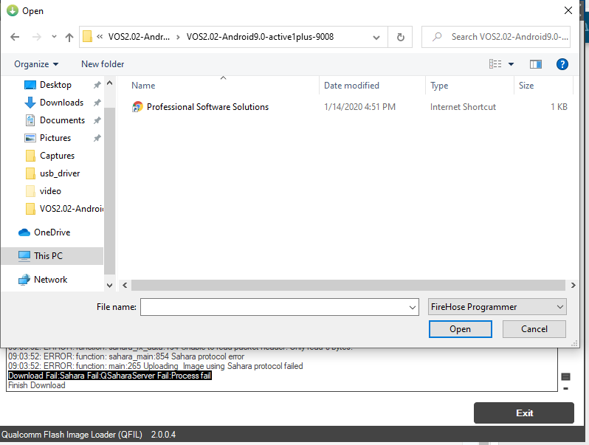Screen dimensions: 589x445
Task: Select OneDrive in navigation pane
Action: point(52,232)
